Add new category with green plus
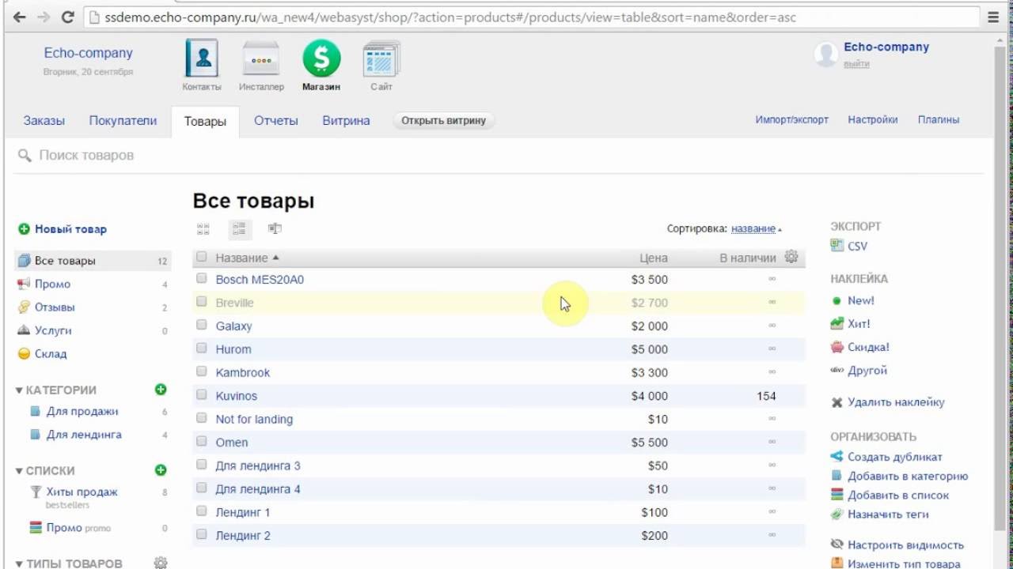This screenshot has height=569, width=1013. point(161,390)
